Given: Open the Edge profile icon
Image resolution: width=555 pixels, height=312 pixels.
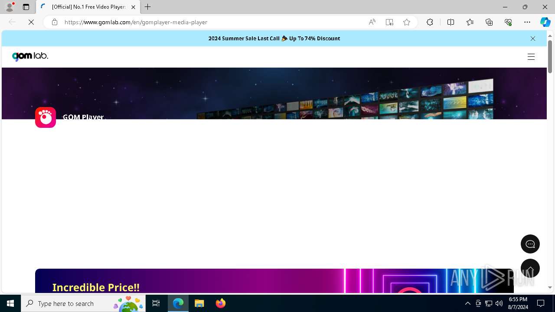Looking at the screenshot, I should [10, 7].
